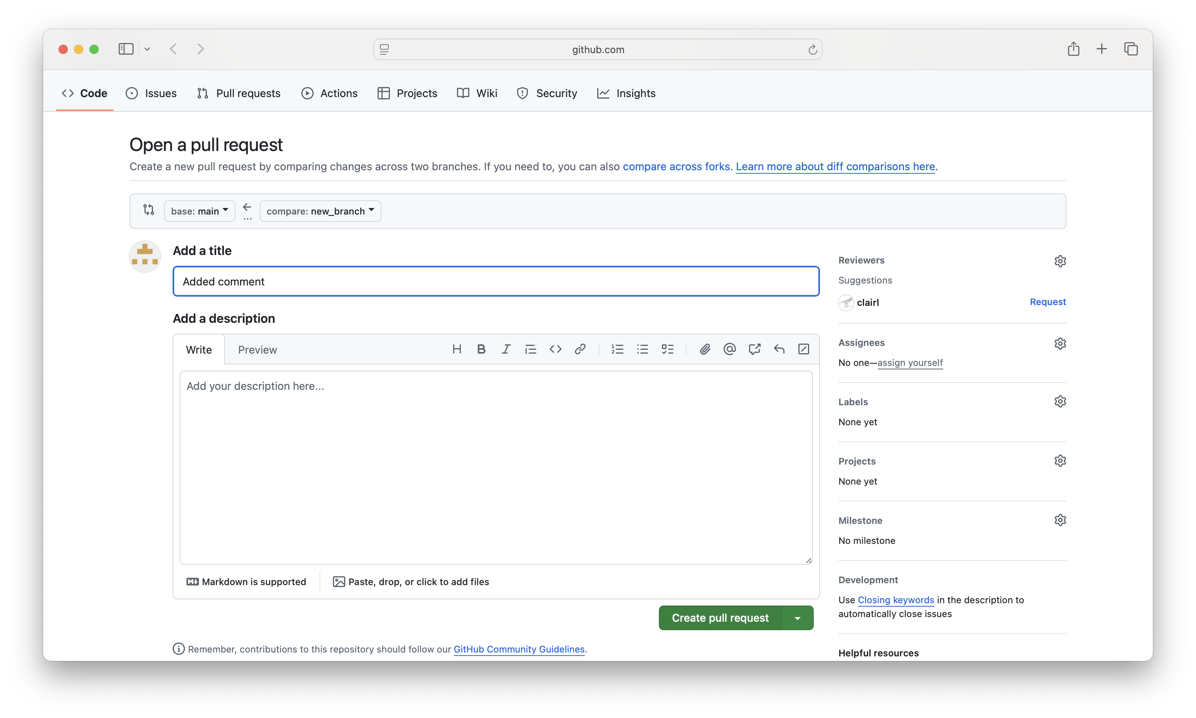Switch to the Preview tab

[257, 350]
